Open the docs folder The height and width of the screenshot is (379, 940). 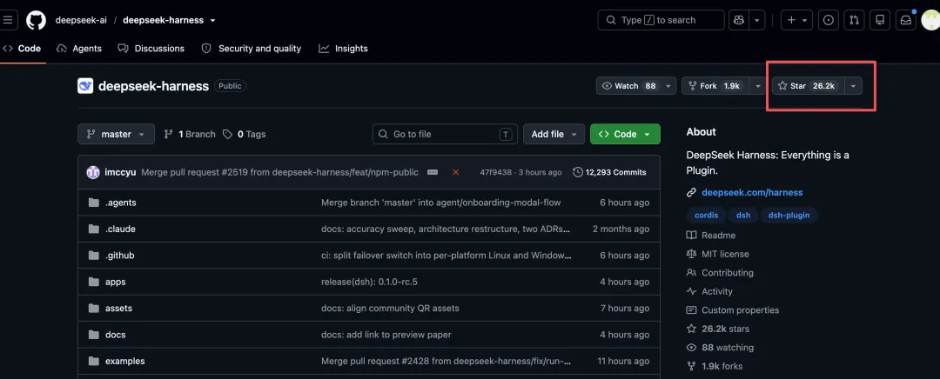click(x=115, y=335)
